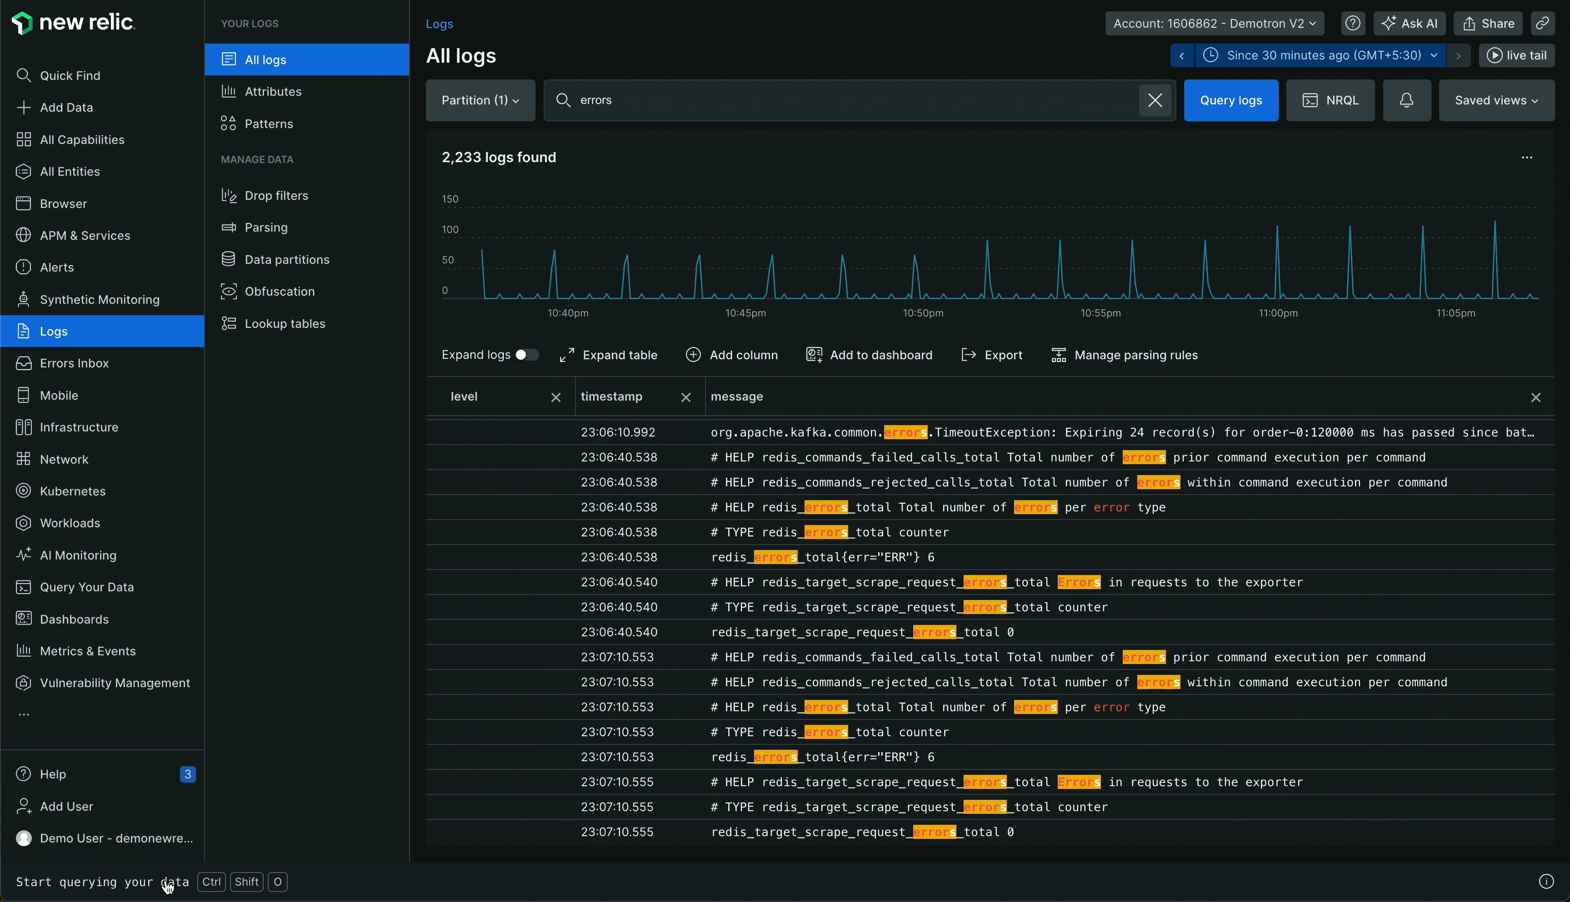This screenshot has width=1570, height=902.
Task: Click the Logs breadcrumb link
Action: tap(440, 24)
